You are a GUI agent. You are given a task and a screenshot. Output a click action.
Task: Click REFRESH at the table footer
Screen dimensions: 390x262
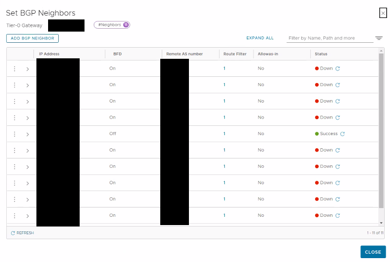click(x=22, y=233)
